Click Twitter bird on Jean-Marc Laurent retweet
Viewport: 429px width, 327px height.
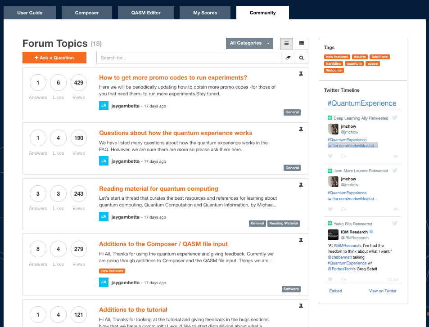click(394, 170)
